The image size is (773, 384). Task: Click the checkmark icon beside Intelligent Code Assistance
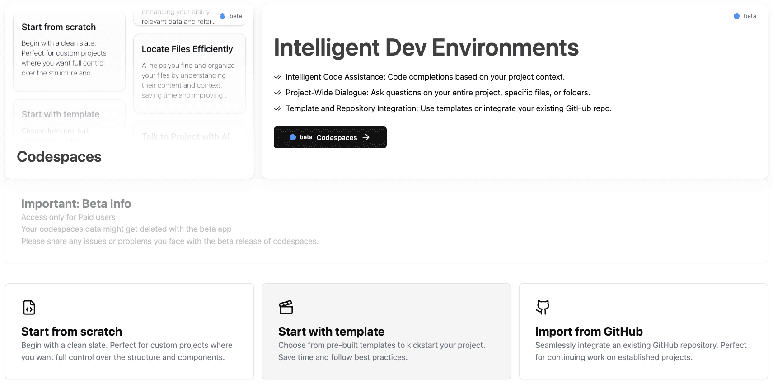point(278,77)
